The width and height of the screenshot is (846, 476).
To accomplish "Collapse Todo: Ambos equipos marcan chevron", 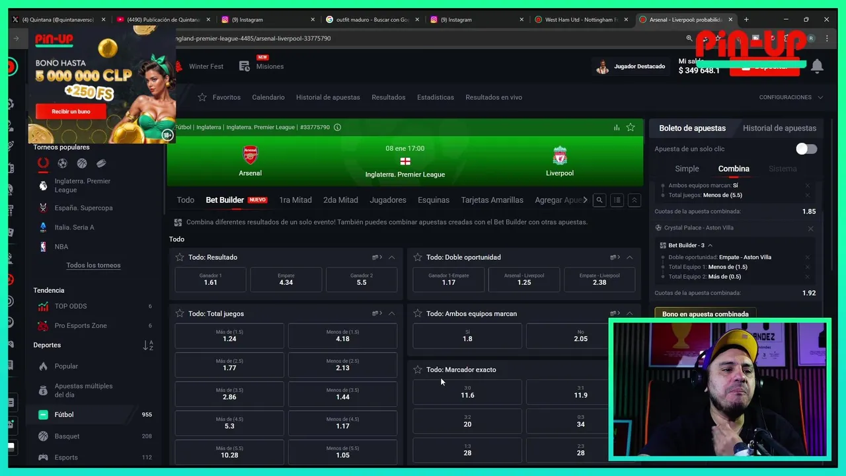I will 629,313.
